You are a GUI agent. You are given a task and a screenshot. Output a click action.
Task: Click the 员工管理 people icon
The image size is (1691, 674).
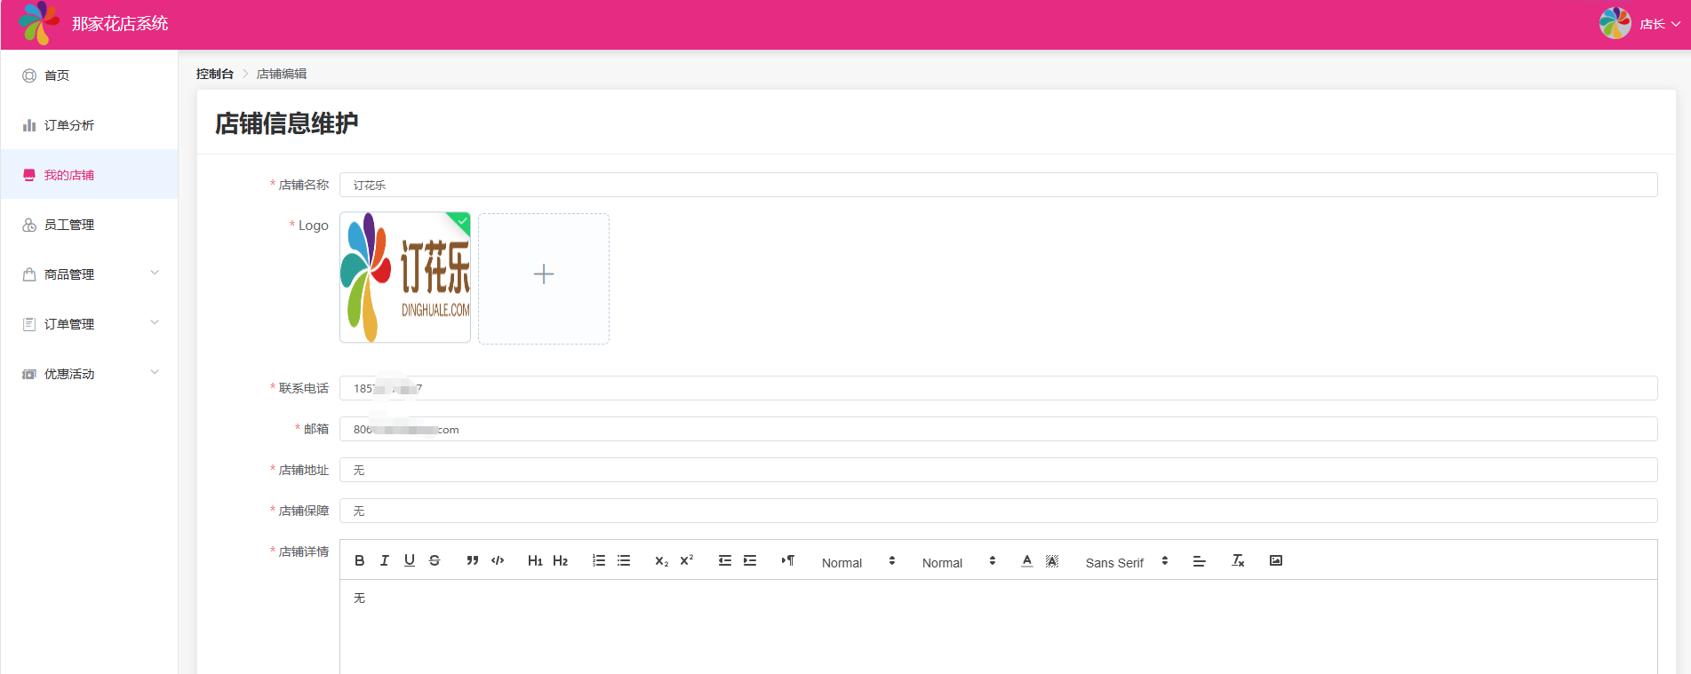click(x=29, y=225)
